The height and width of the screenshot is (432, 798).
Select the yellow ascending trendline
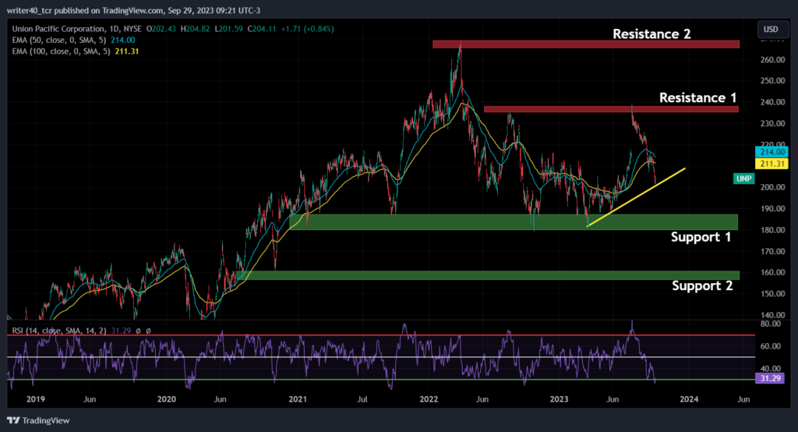point(636,197)
